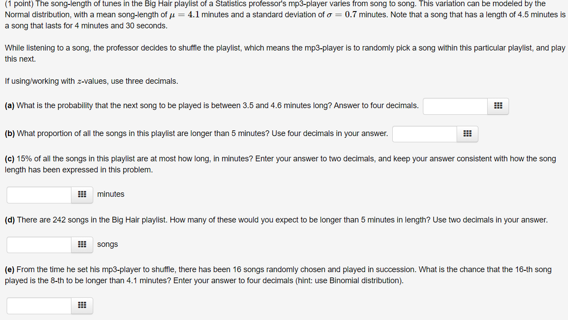The image size is (568, 320).
Task: Select the answer box for part (e)
Action: coord(39,305)
